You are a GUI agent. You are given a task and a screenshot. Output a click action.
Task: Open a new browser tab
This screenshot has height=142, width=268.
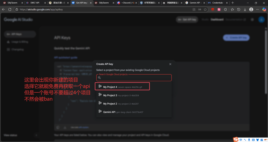tap(233, 3)
